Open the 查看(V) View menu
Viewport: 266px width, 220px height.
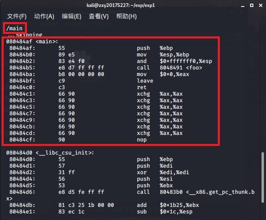[99, 16]
